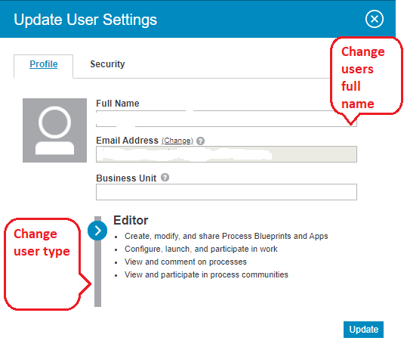The image size is (407, 344).
Task: Open the help icon next to Email Address
Action: coord(200,141)
